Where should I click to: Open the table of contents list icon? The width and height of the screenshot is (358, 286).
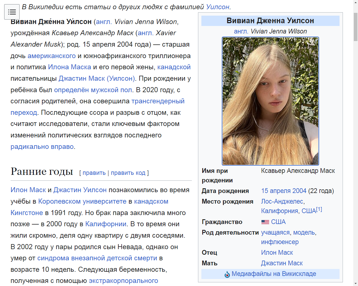click(12, 12)
